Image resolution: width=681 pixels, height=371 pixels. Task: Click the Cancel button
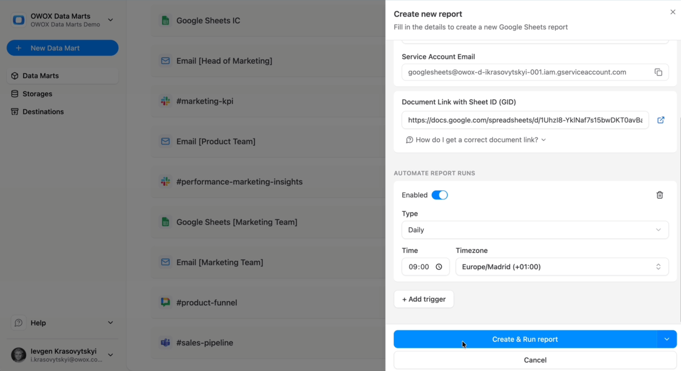tap(535, 360)
